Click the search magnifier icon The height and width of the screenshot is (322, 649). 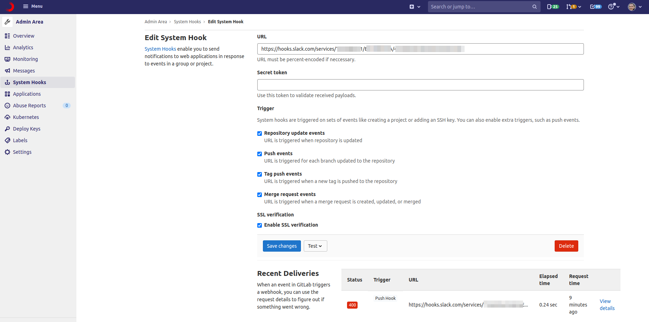click(x=535, y=7)
